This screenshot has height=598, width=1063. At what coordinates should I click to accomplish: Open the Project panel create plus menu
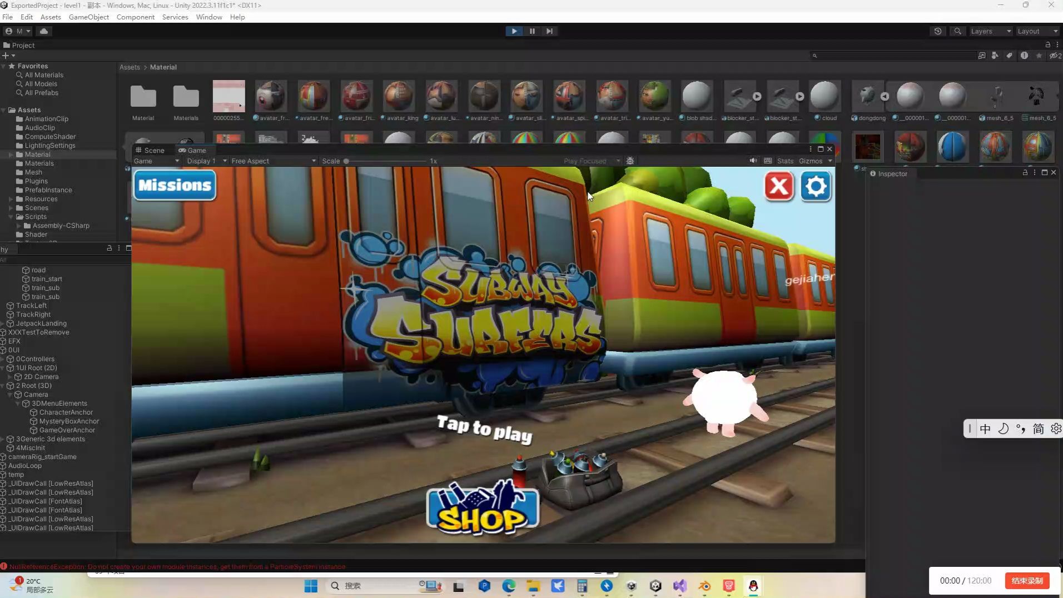(x=8, y=56)
